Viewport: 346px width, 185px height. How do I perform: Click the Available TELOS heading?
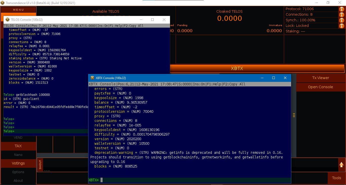click(106, 11)
